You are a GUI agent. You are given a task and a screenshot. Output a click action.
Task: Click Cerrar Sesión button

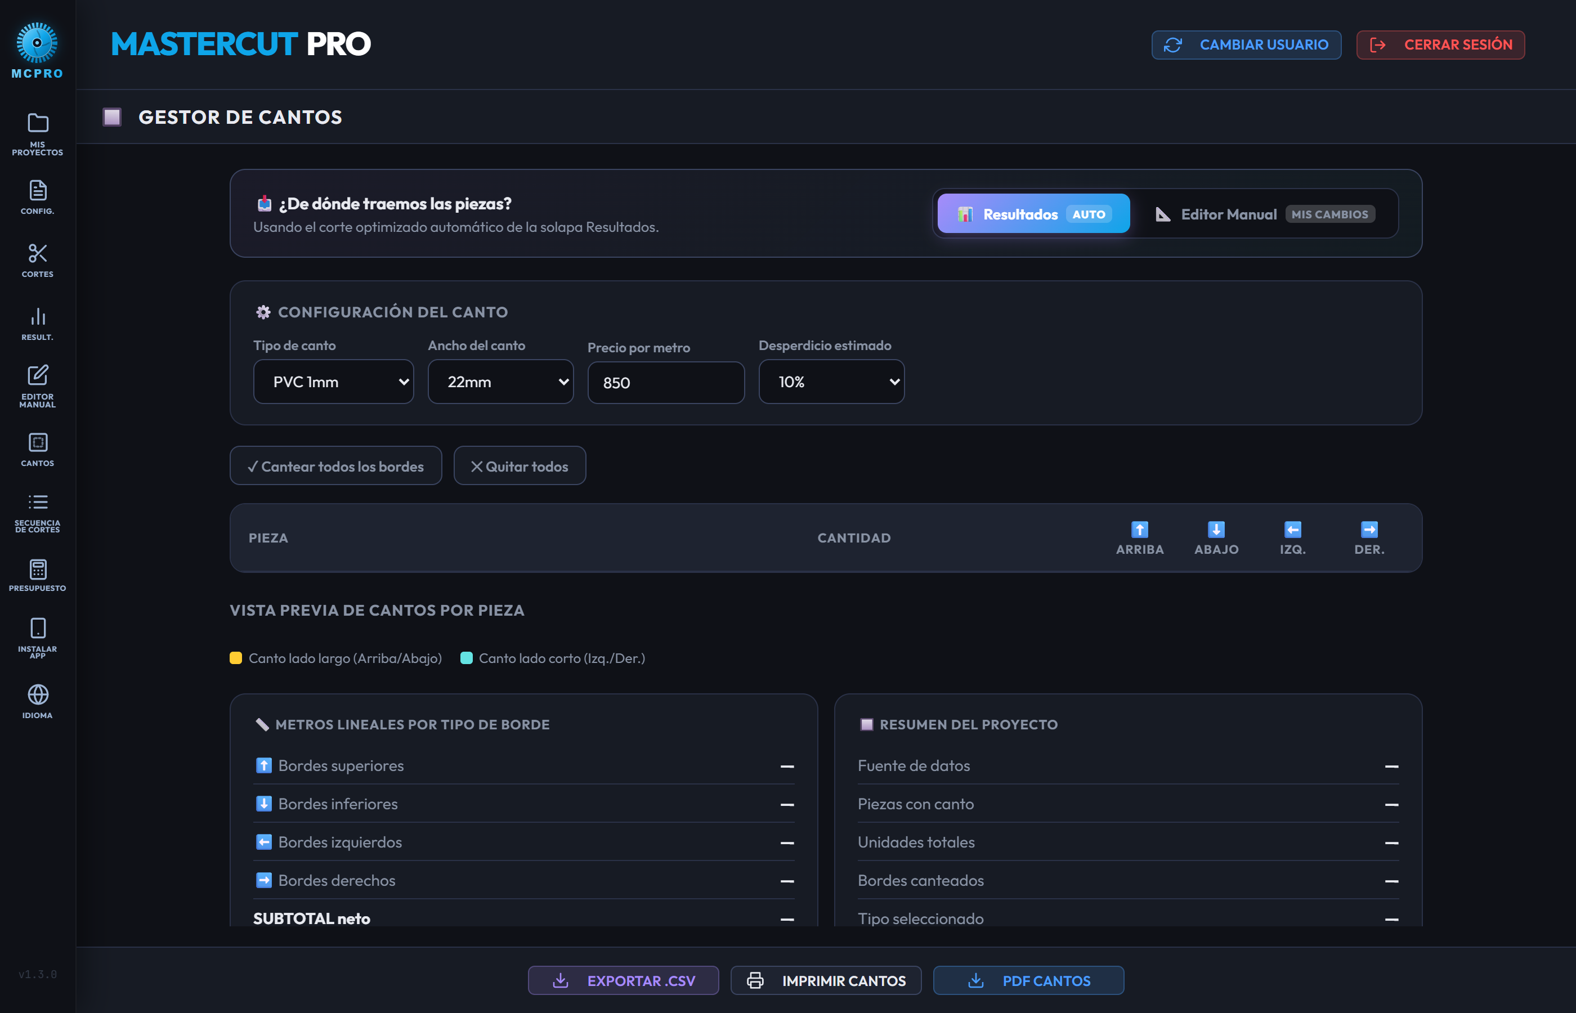(x=1440, y=44)
